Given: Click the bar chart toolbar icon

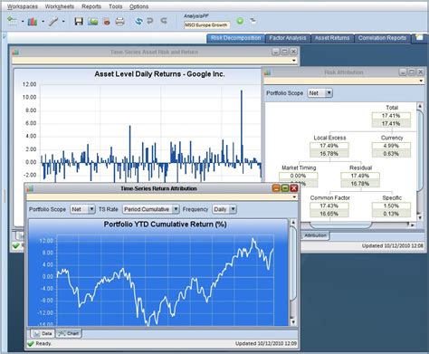Looking at the screenshot, I should click(33, 22).
